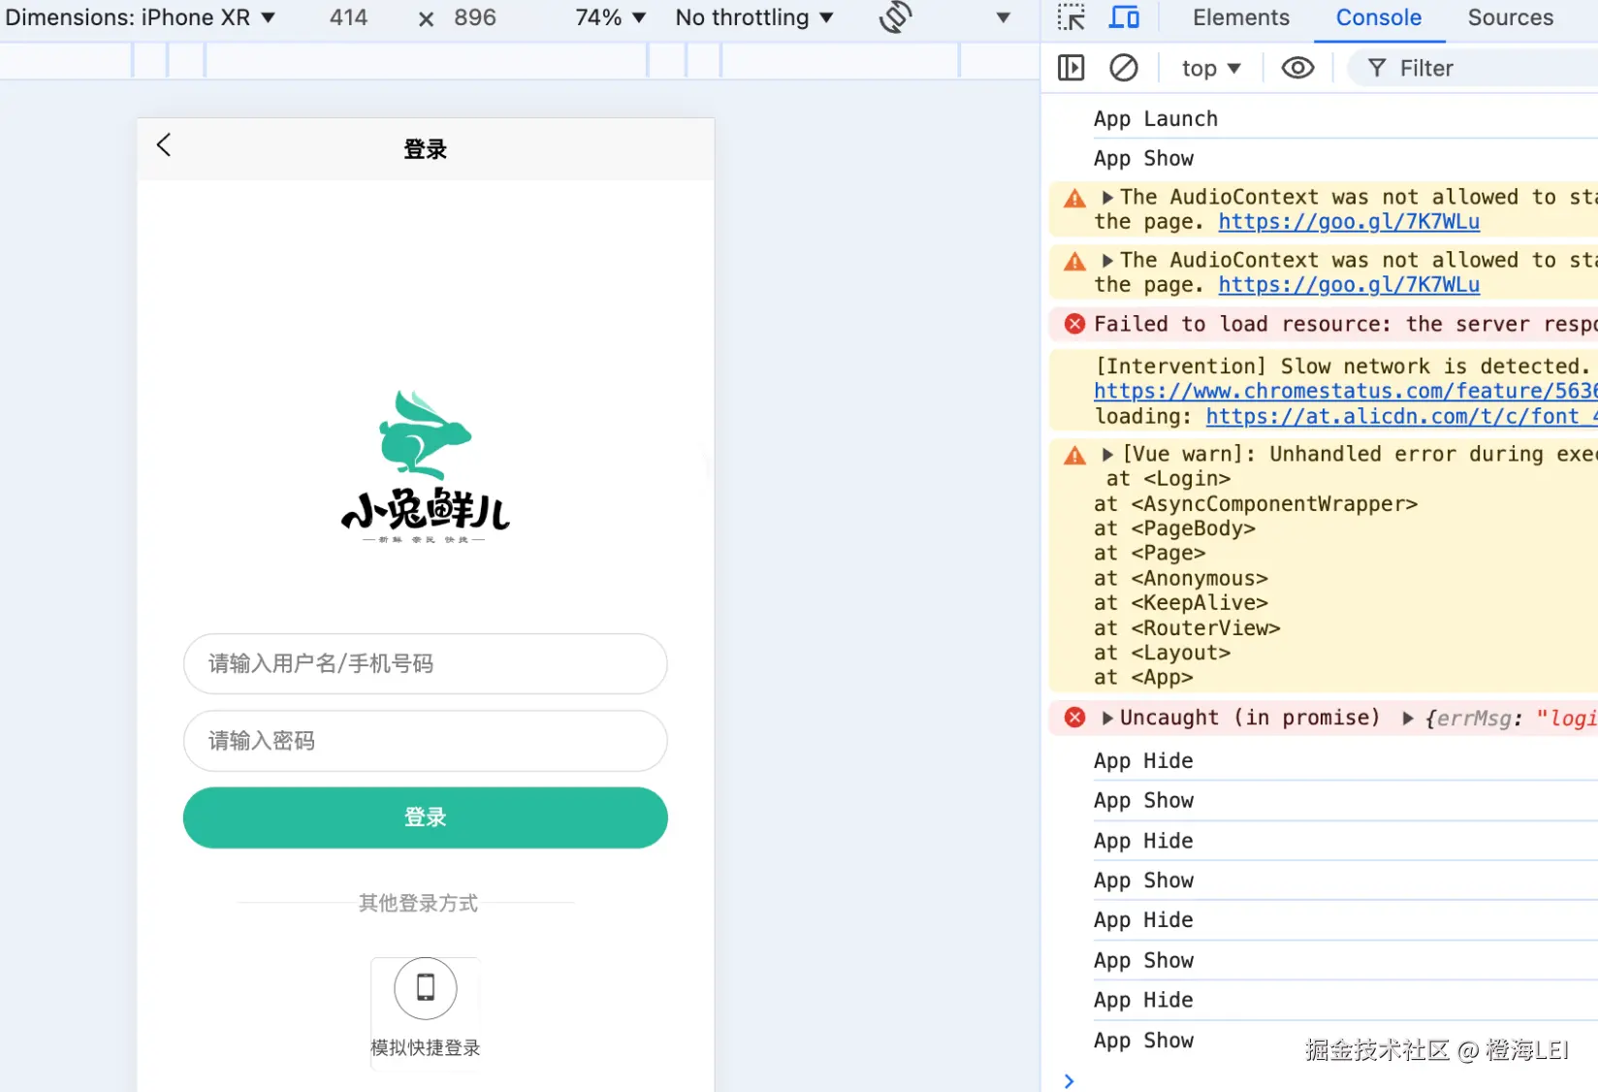1598x1092 pixels.
Task: Switch to the Sources tab
Action: [x=1511, y=17]
